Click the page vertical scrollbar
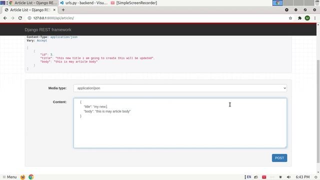Image resolution: width=320 pixels, height=180 pixels. pyautogui.click(x=318, y=111)
